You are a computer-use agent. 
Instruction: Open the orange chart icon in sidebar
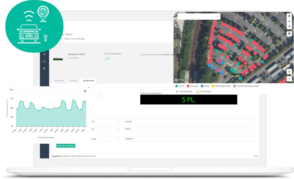point(44,61)
